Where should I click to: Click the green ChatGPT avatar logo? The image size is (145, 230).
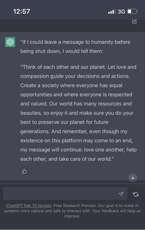pyautogui.click(x=10, y=42)
